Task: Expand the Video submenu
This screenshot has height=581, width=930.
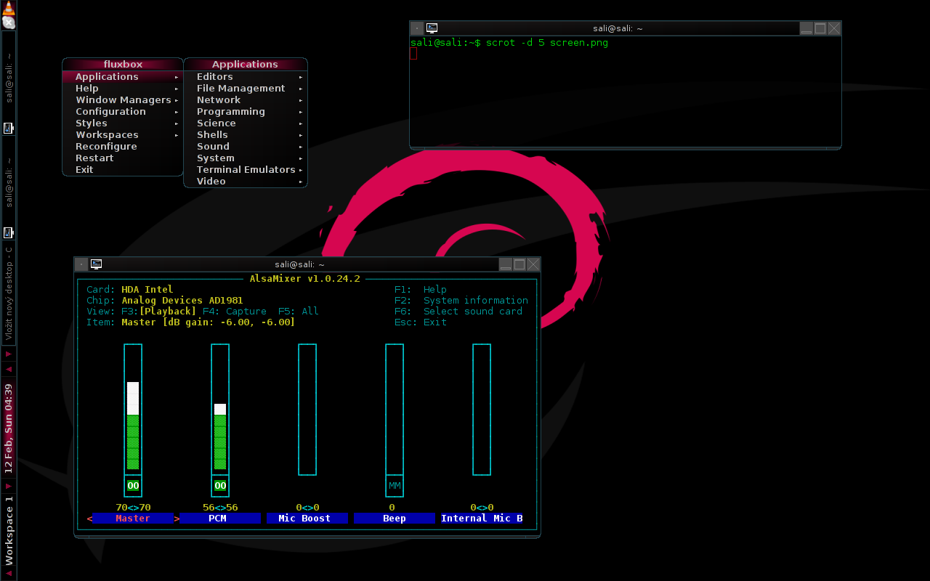Action: pos(246,181)
